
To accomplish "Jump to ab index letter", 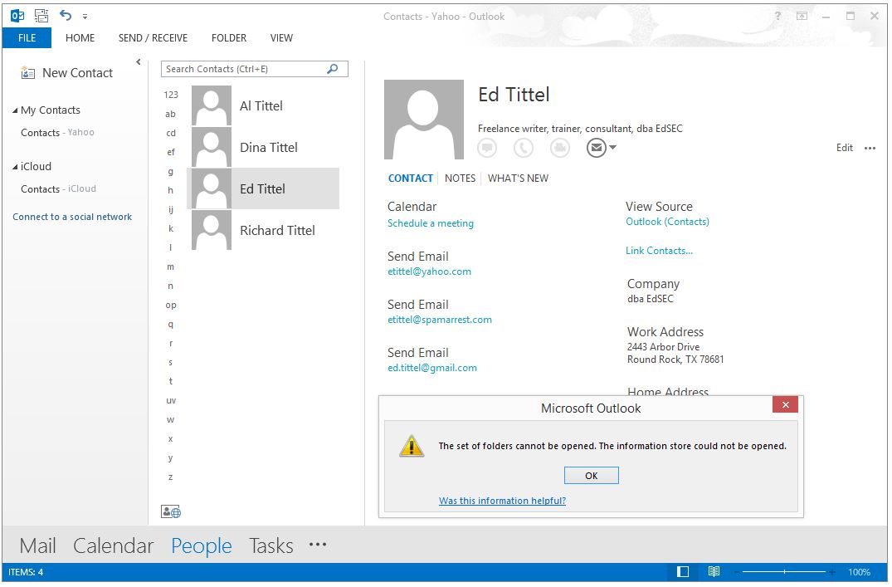I will pos(171,114).
